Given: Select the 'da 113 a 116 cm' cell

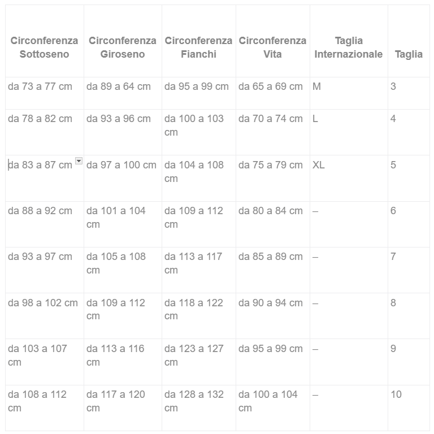Looking at the screenshot, I should [115, 355].
